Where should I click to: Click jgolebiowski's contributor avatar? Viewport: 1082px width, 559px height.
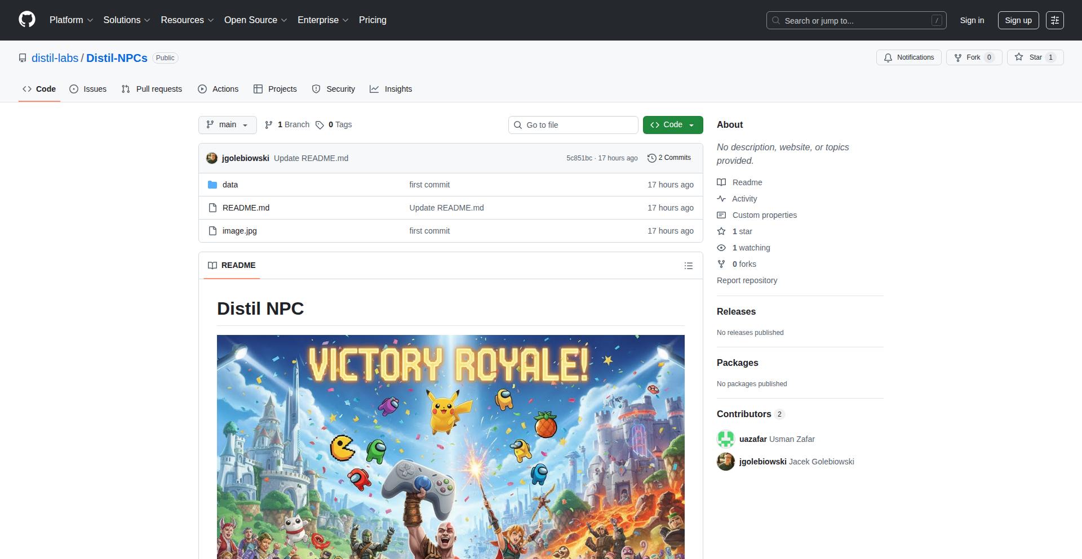726,462
